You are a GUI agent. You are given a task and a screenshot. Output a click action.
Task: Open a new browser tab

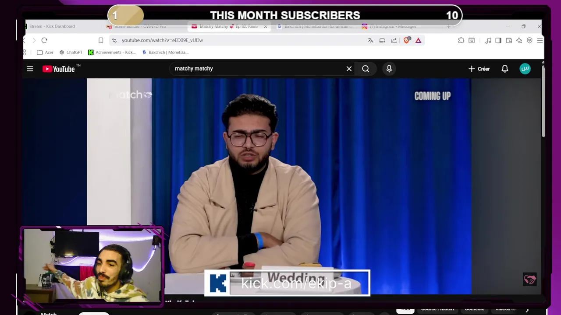pos(448,26)
